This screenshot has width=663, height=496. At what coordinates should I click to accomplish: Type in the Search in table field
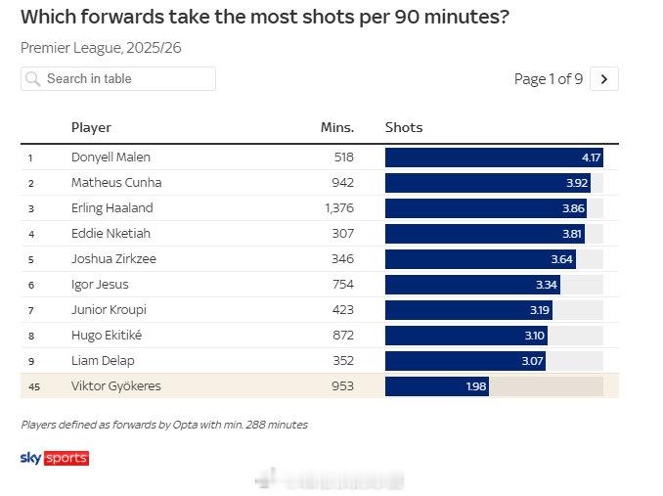tap(127, 79)
